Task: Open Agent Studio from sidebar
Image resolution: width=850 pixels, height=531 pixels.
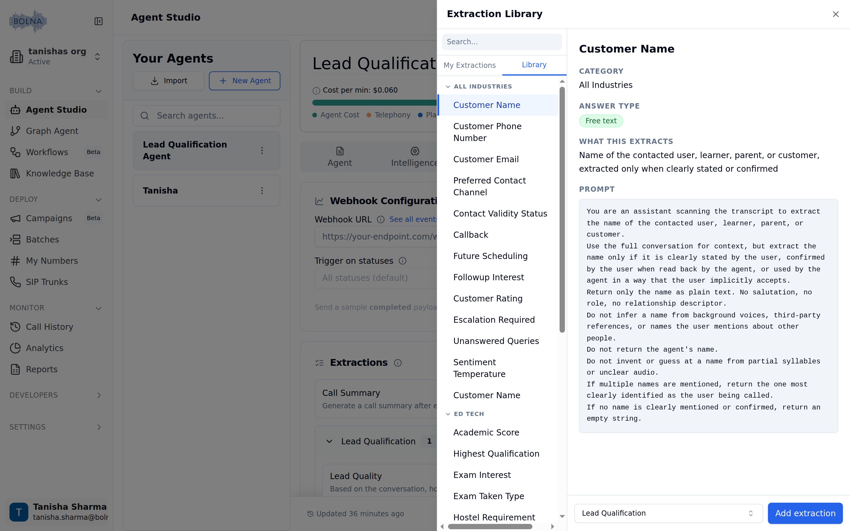Action: 56,110
